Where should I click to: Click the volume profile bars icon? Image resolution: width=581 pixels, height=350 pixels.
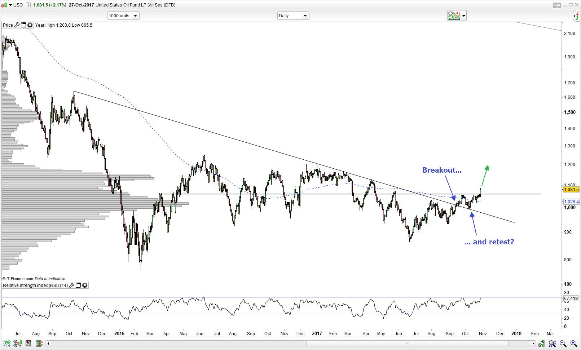pyautogui.click(x=39, y=343)
